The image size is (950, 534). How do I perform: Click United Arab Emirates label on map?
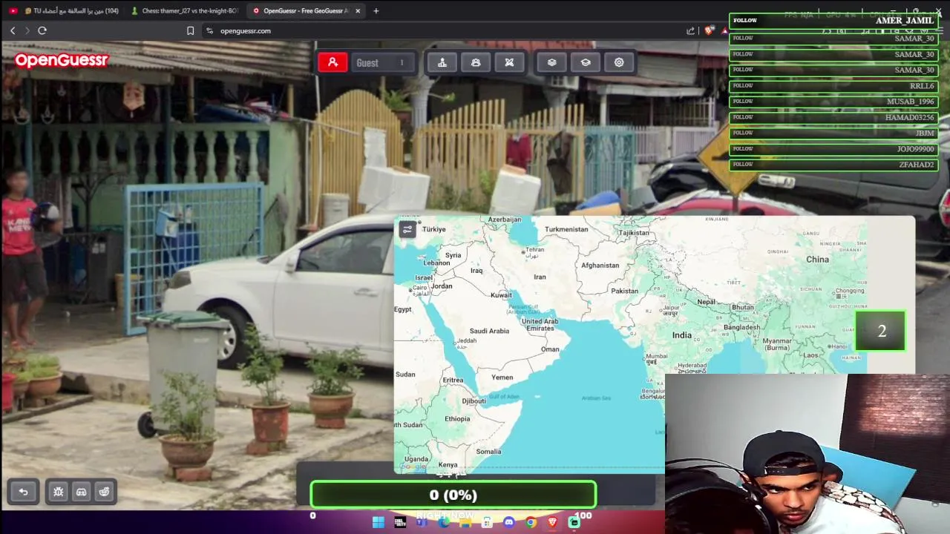tap(540, 325)
